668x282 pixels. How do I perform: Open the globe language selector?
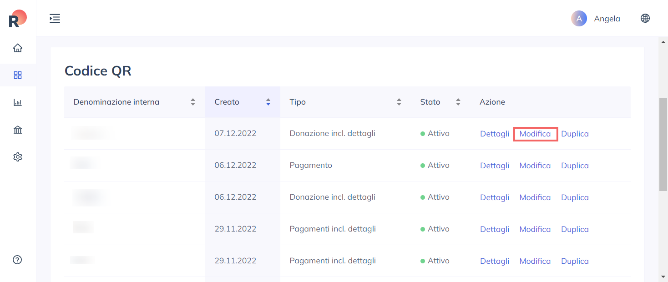pyautogui.click(x=645, y=18)
